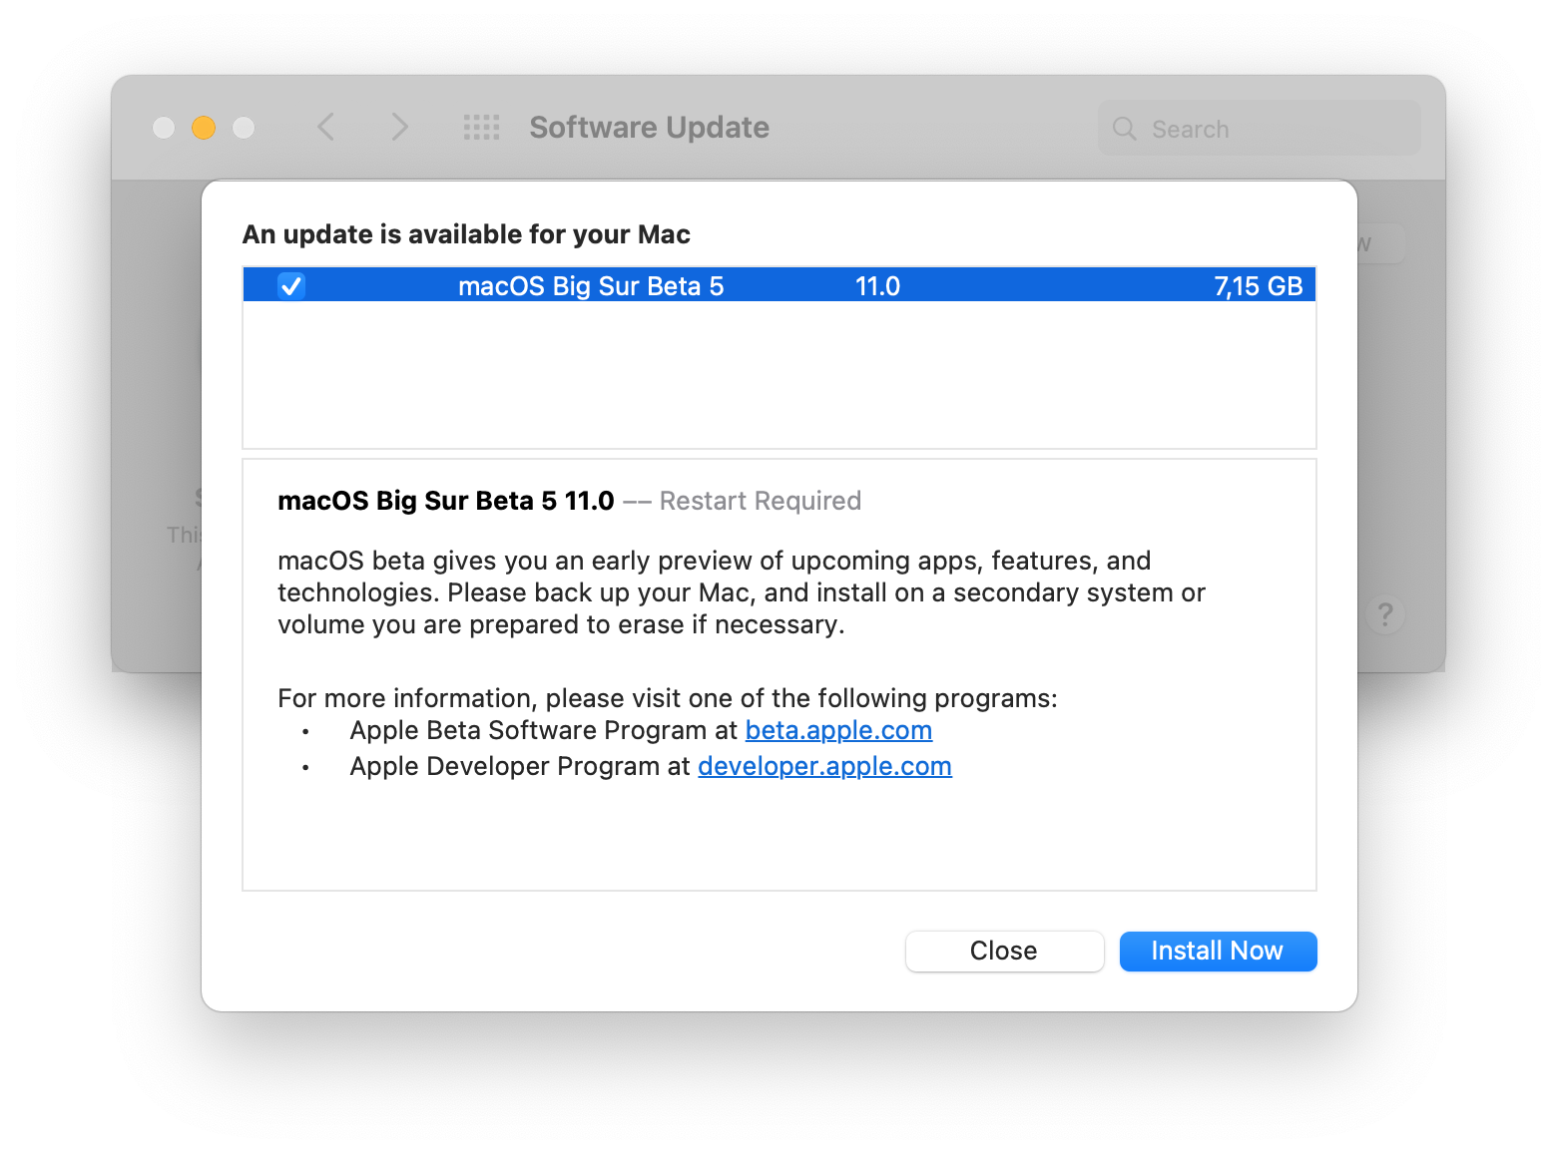This screenshot has height=1159, width=1557.
Task: Uncheck the macOS Big Sur Beta 5 checkbox
Action: [x=291, y=286]
